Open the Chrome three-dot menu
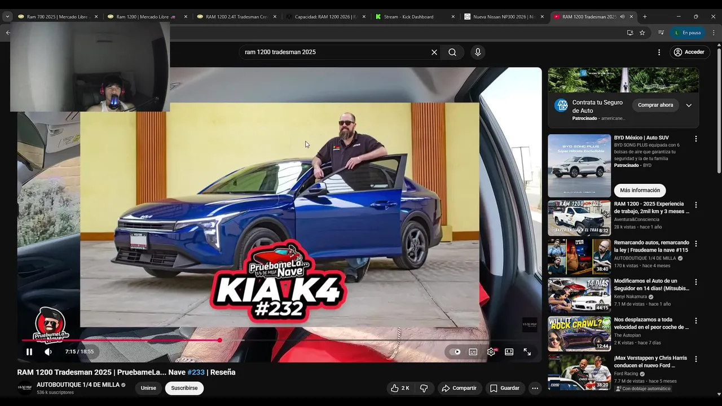 [x=714, y=33]
